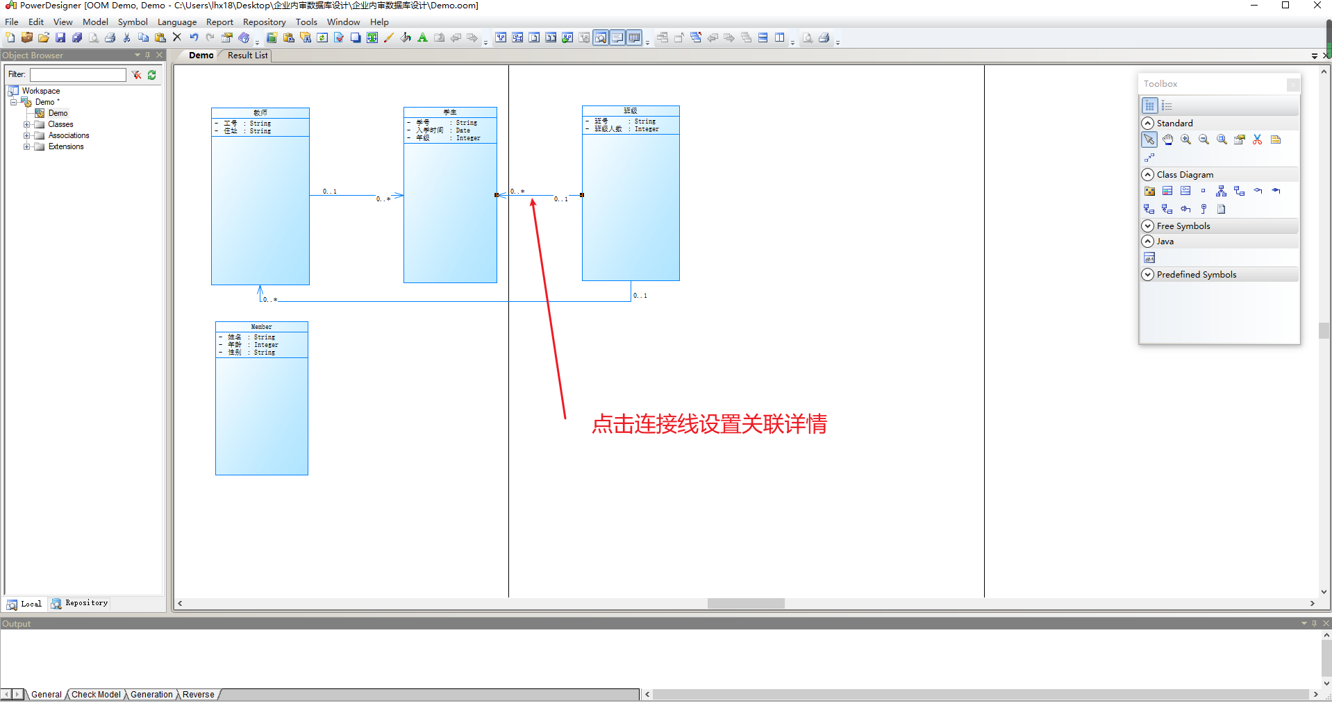The image size is (1332, 703).
Task: Collapse the Standard section in the Toolbox
Action: pyautogui.click(x=1147, y=123)
